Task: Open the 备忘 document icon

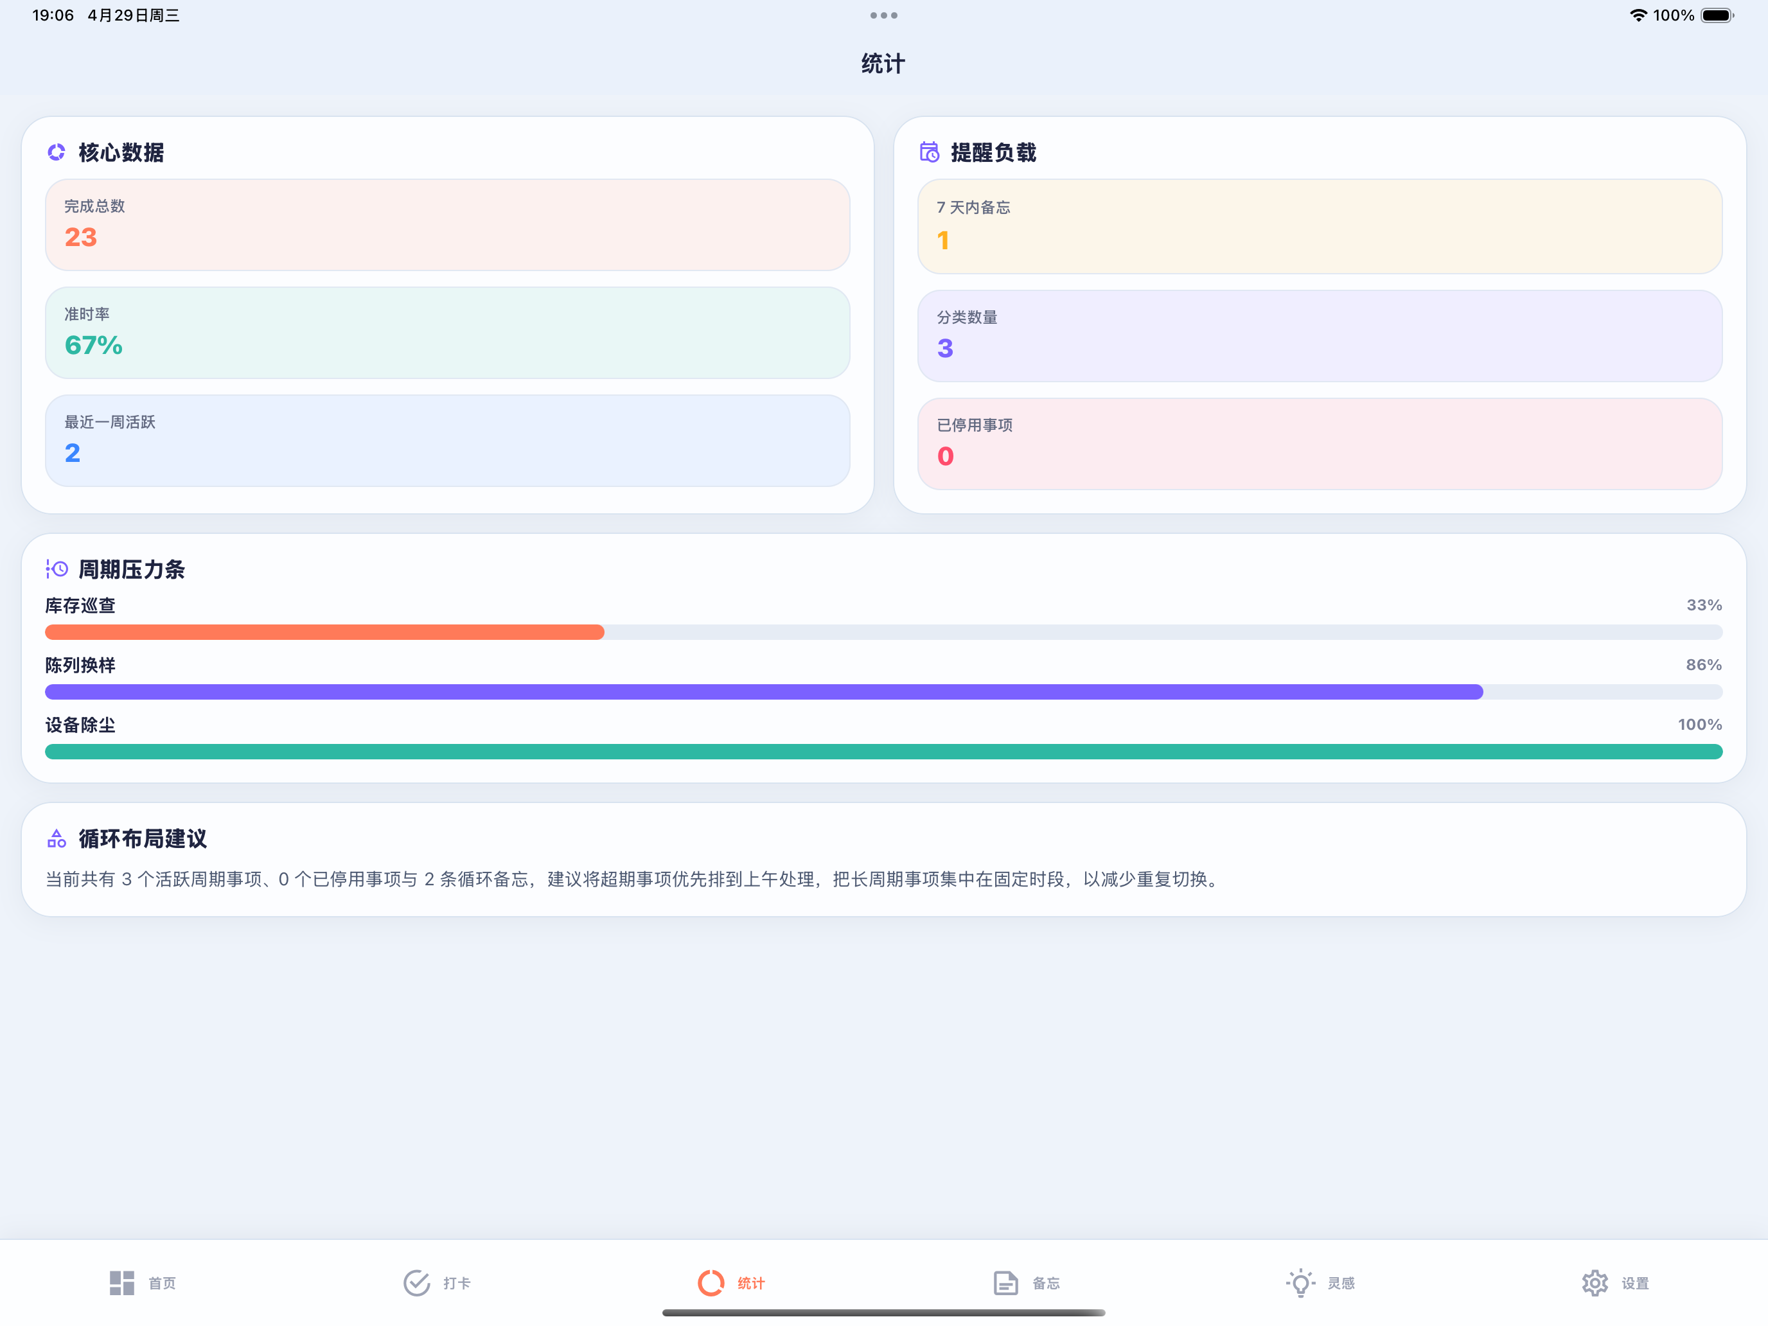Action: coord(1005,1283)
